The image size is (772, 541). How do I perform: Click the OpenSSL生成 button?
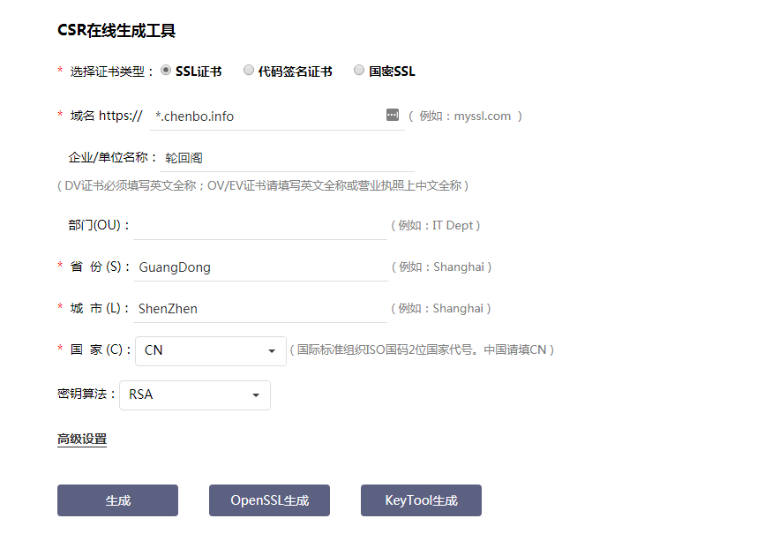[x=269, y=500]
